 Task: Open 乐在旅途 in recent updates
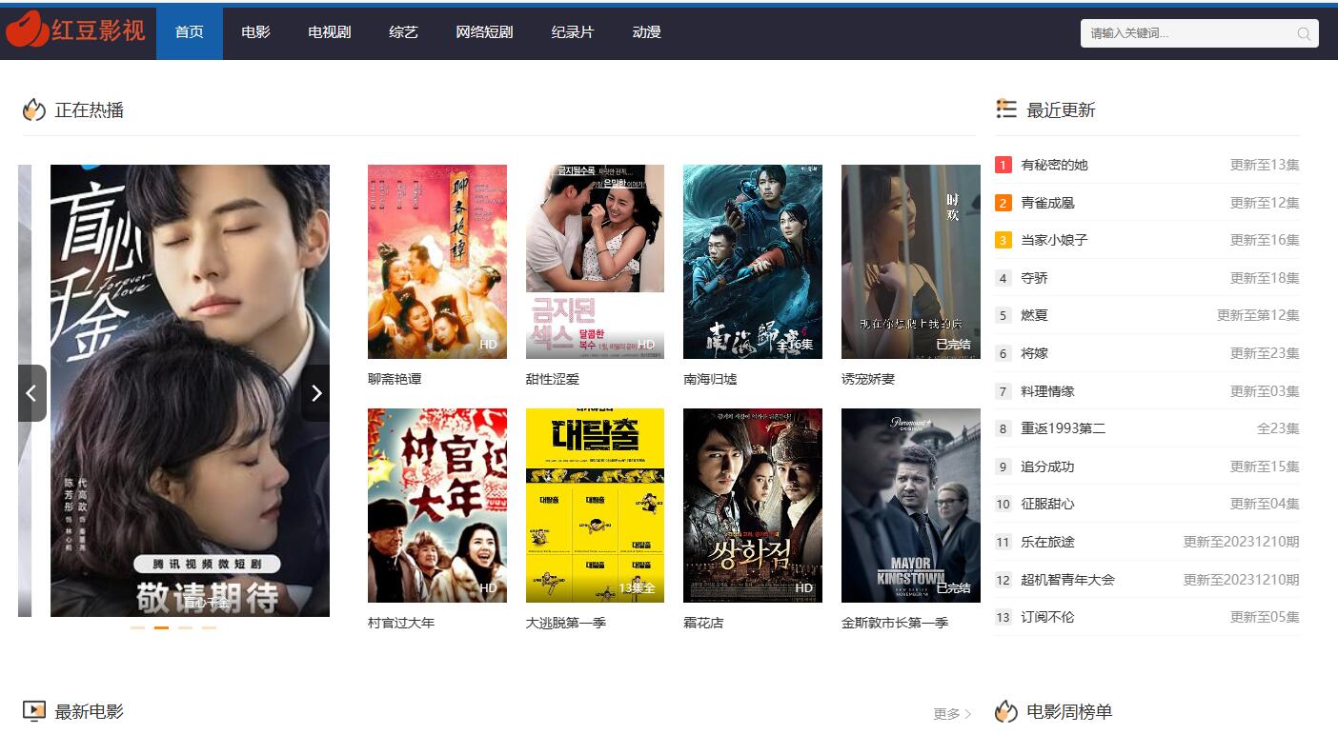point(1047,542)
